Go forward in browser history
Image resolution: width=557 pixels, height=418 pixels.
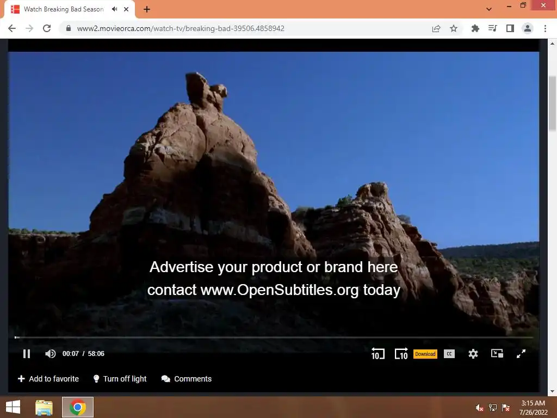pos(29,28)
